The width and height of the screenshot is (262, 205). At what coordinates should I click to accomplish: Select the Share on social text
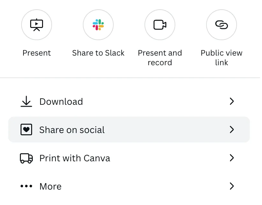point(72,130)
